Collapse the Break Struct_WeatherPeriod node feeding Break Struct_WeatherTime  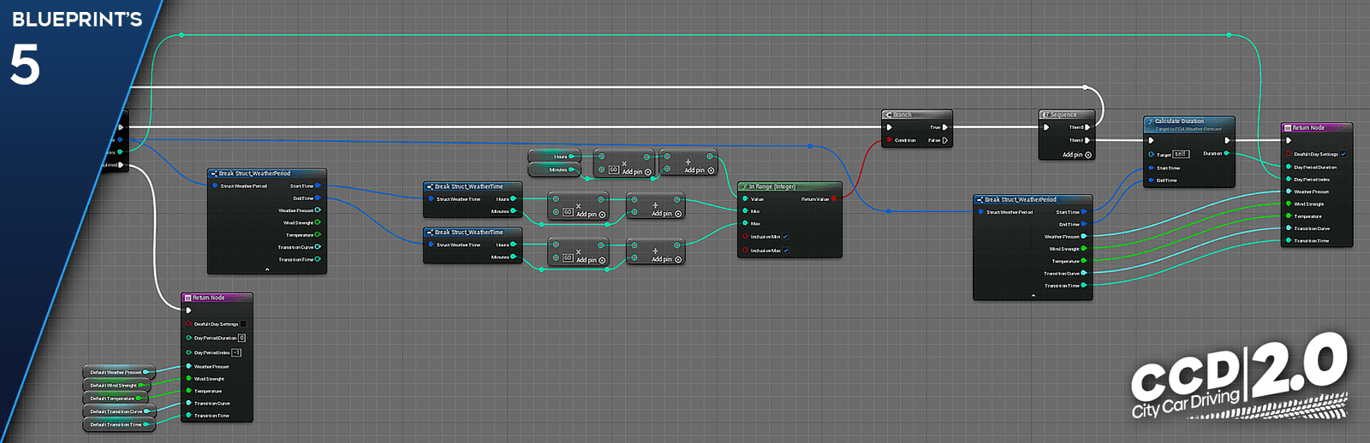267,269
